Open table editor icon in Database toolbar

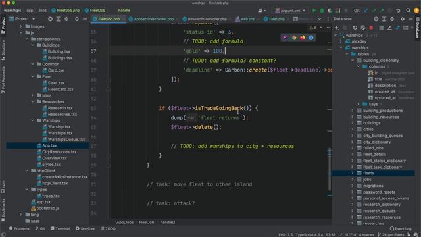coord(382,28)
